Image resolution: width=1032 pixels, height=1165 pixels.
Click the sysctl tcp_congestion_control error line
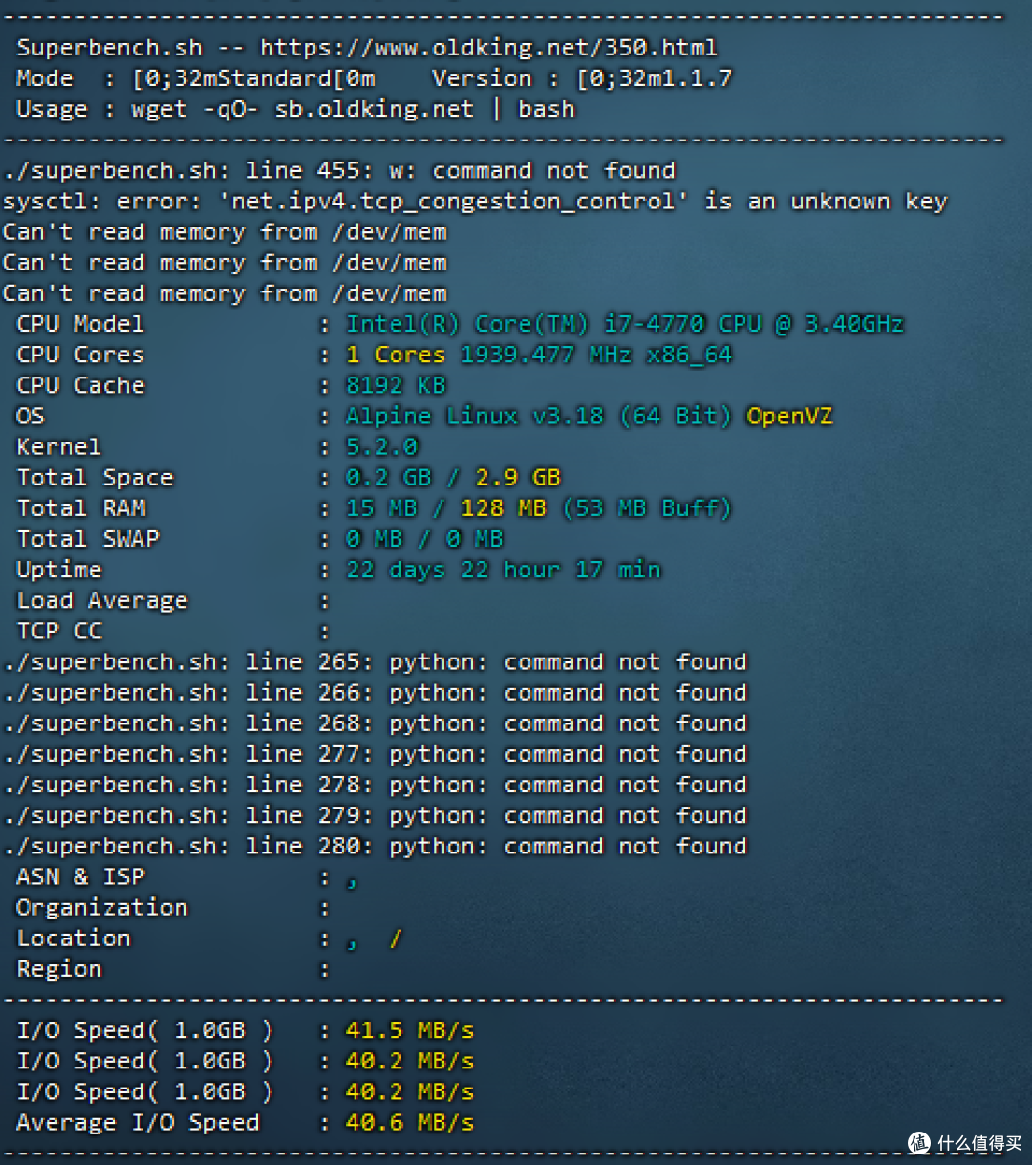(x=475, y=202)
